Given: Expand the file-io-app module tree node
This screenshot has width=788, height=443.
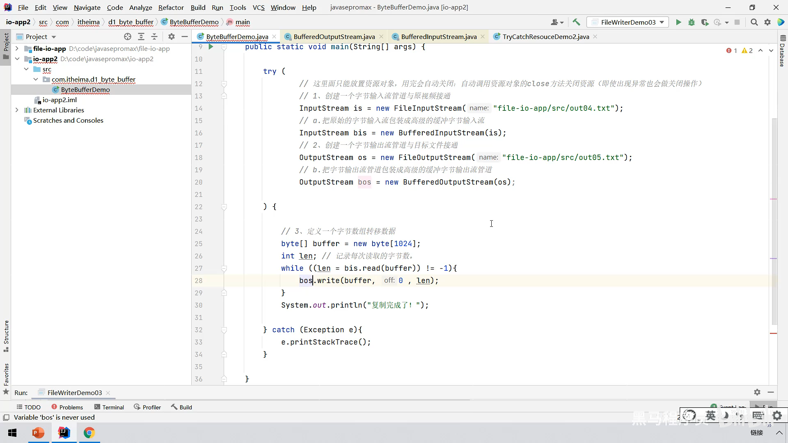Looking at the screenshot, I should point(17,48).
